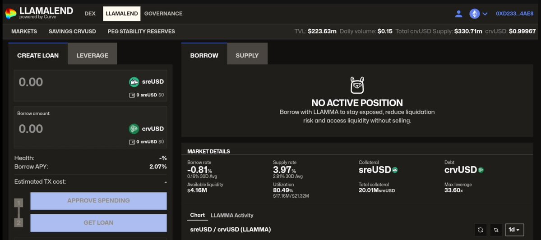Click the 0 crvUSD wallet balance

coord(147,142)
